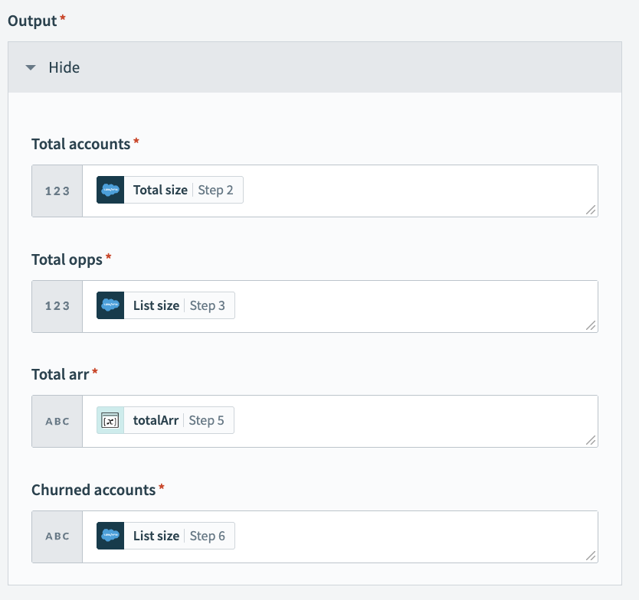
Task: Click the Salesforce icon on Total size pill
Action: pyautogui.click(x=109, y=189)
